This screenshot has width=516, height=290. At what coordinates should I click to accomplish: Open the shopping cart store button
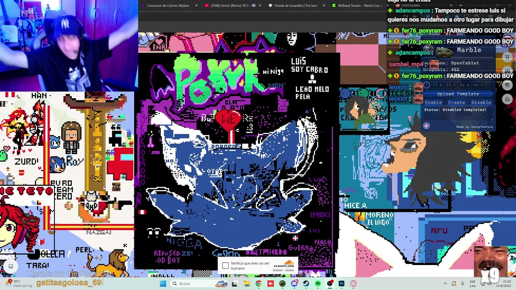pyautogui.click(x=507, y=57)
